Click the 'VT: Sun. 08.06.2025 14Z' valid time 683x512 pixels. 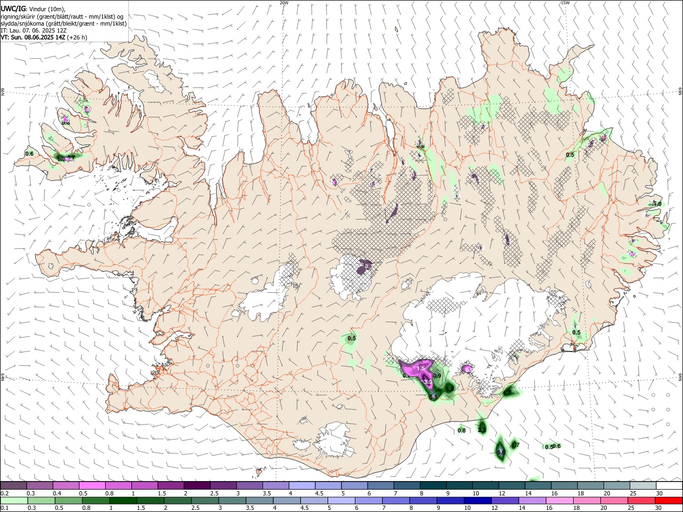pos(33,37)
